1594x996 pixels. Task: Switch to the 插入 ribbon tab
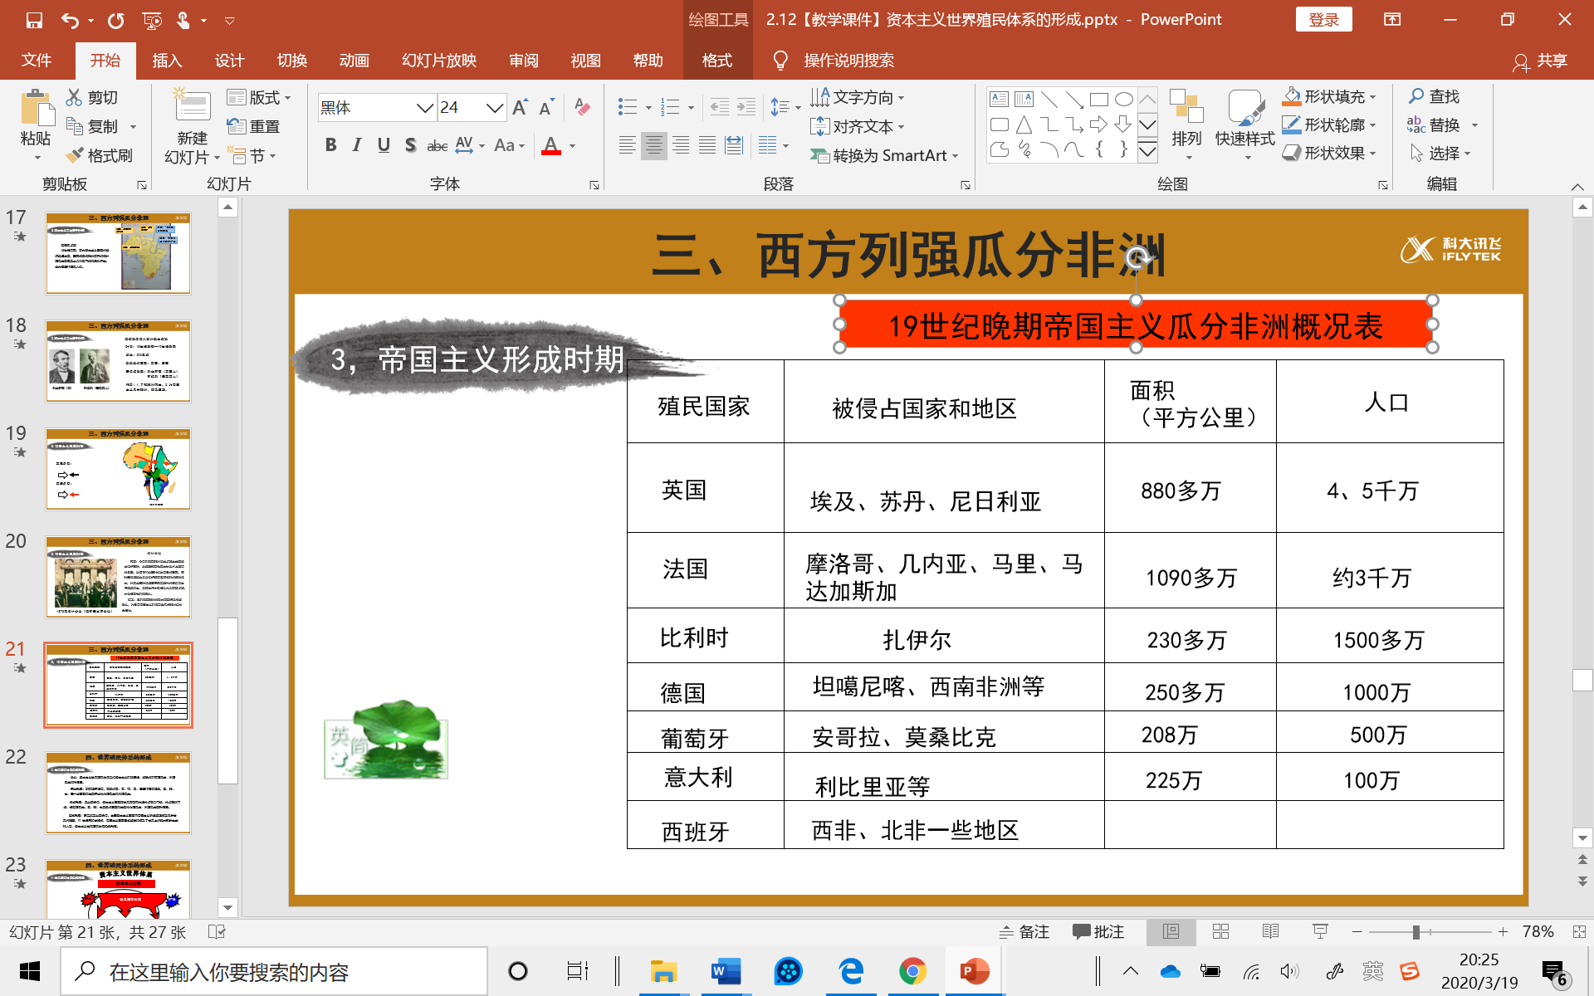(168, 60)
